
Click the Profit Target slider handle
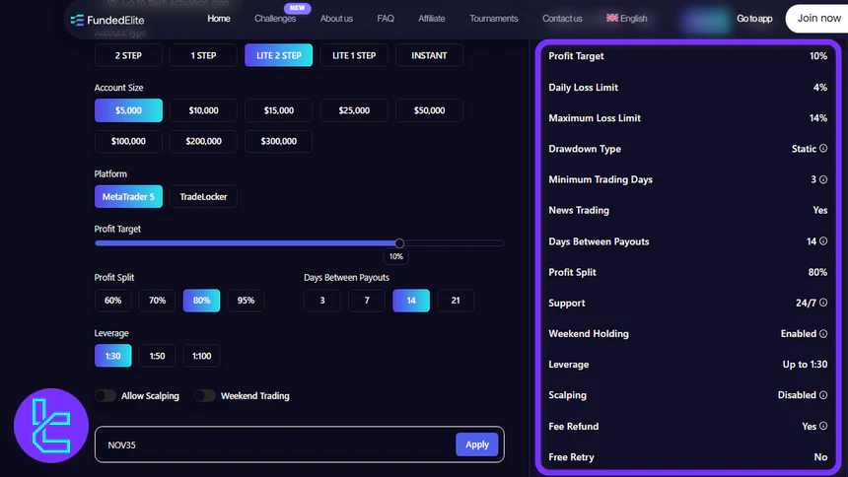pyautogui.click(x=399, y=242)
